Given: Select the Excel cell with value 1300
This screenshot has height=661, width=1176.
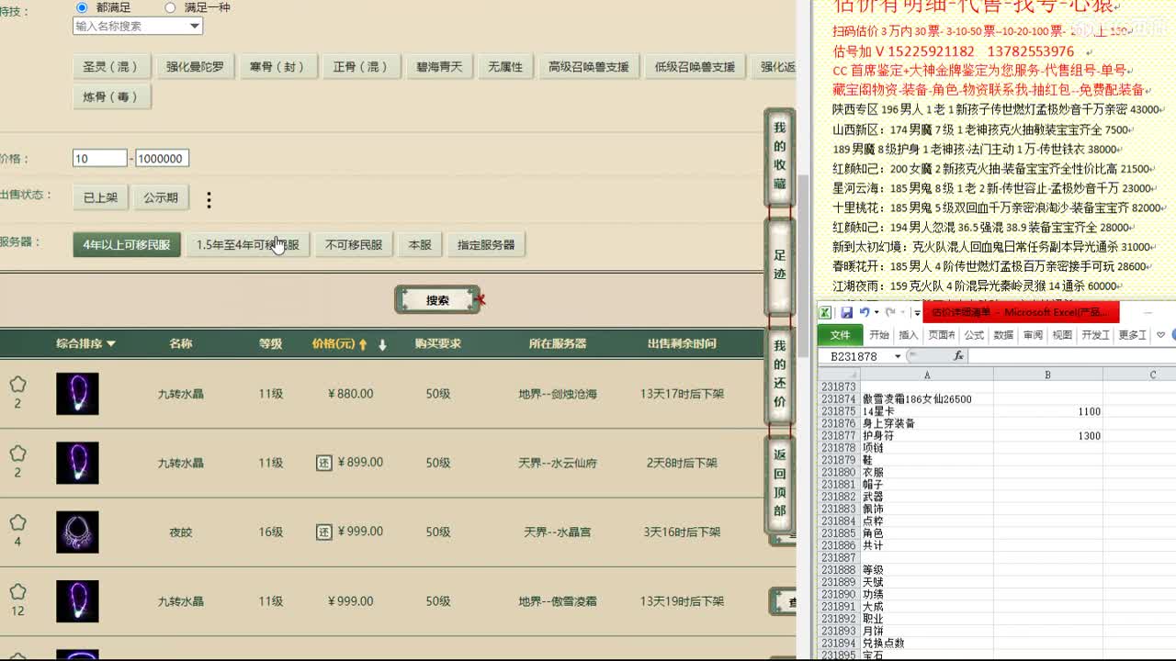Looking at the screenshot, I should pos(1047,436).
